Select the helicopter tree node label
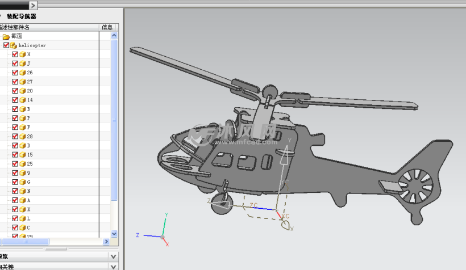The image size is (466, 270). (x=32, y=45)
